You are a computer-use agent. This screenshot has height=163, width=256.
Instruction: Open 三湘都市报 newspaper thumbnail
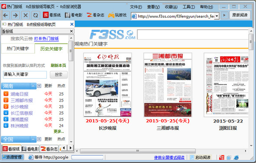[168, 85]
